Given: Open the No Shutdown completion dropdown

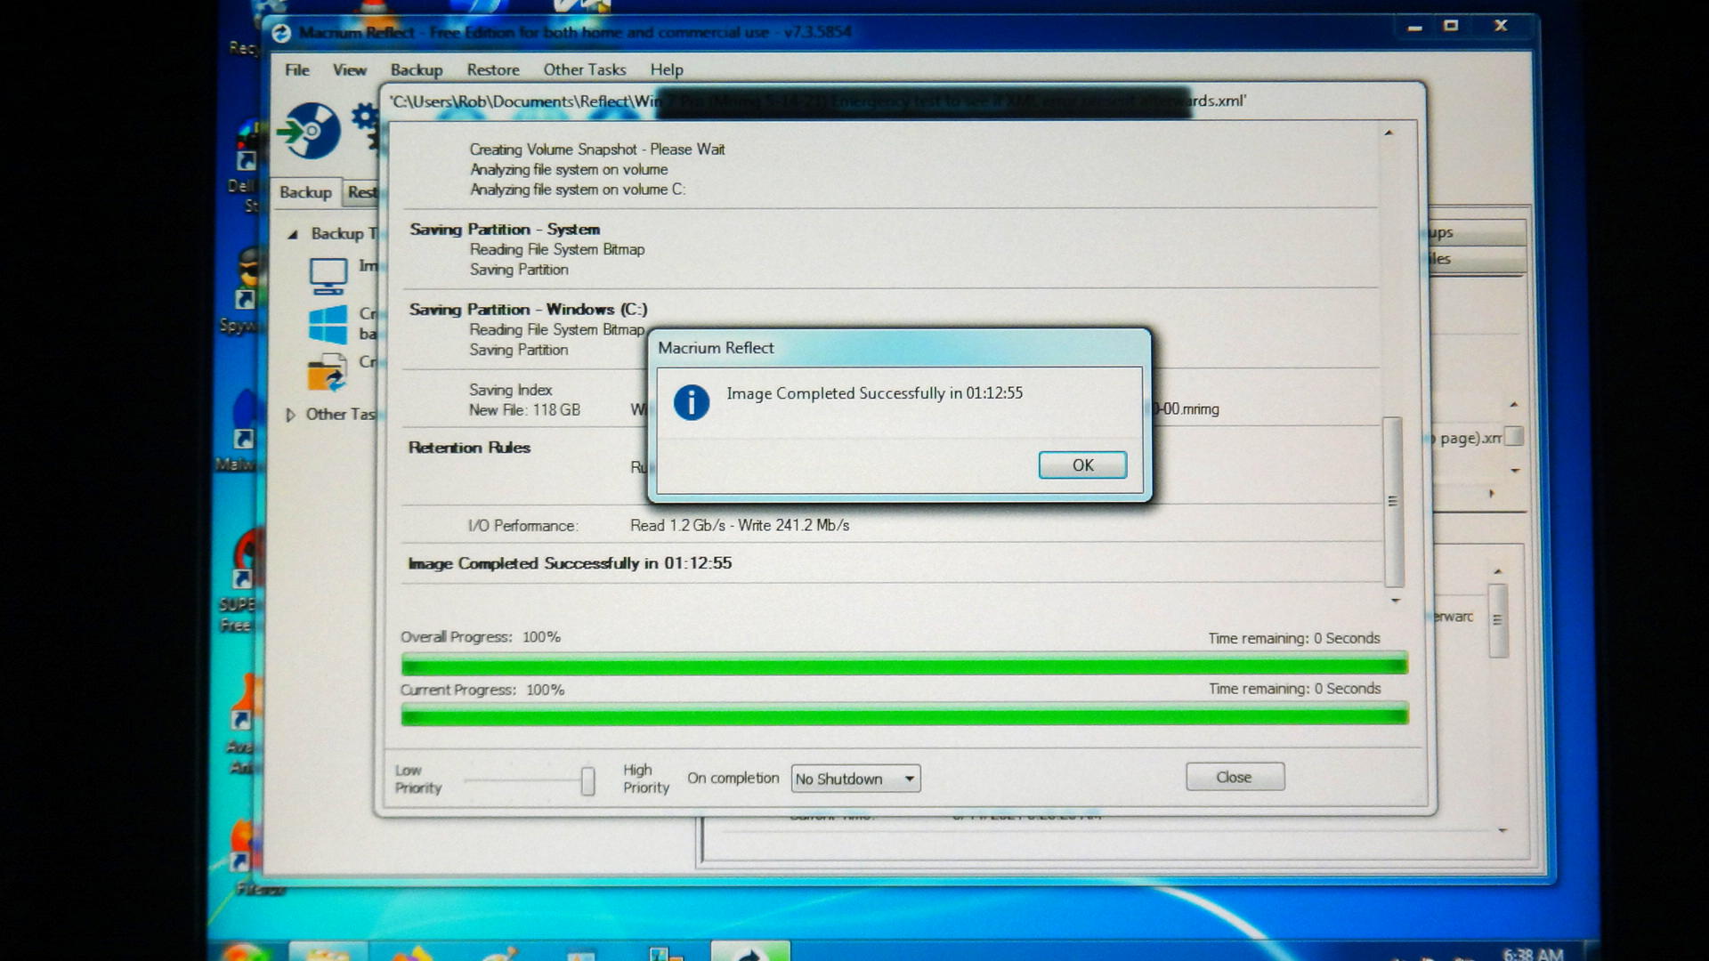Looking at the screenshot, I should [855, 779].
